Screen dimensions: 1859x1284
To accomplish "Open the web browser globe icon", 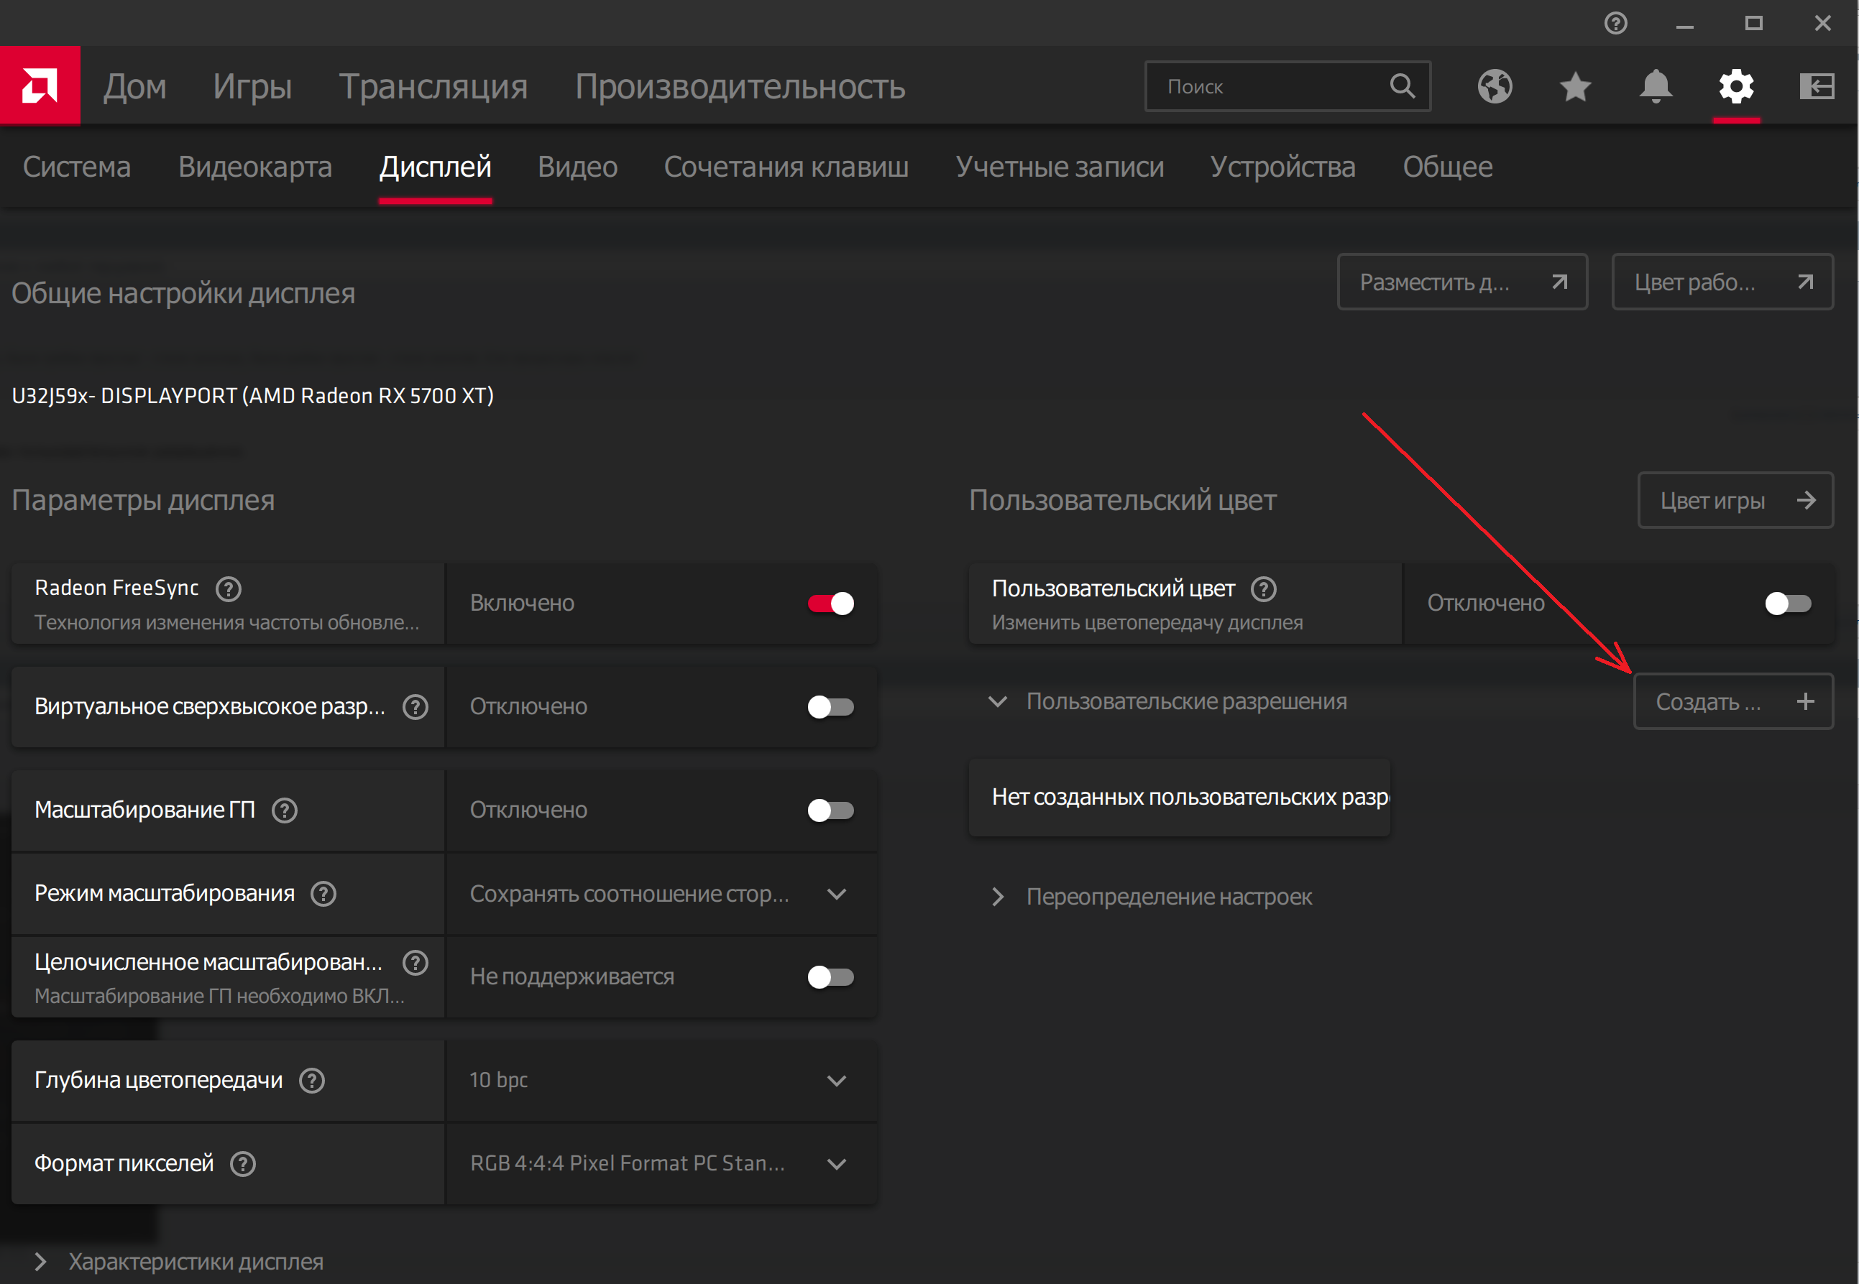I will pyautogui.click(x=1495, y=86).
